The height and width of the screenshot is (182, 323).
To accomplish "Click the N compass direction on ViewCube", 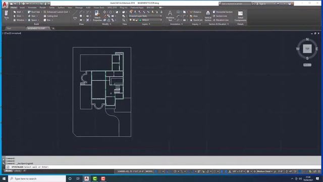I will click(307, 39).
